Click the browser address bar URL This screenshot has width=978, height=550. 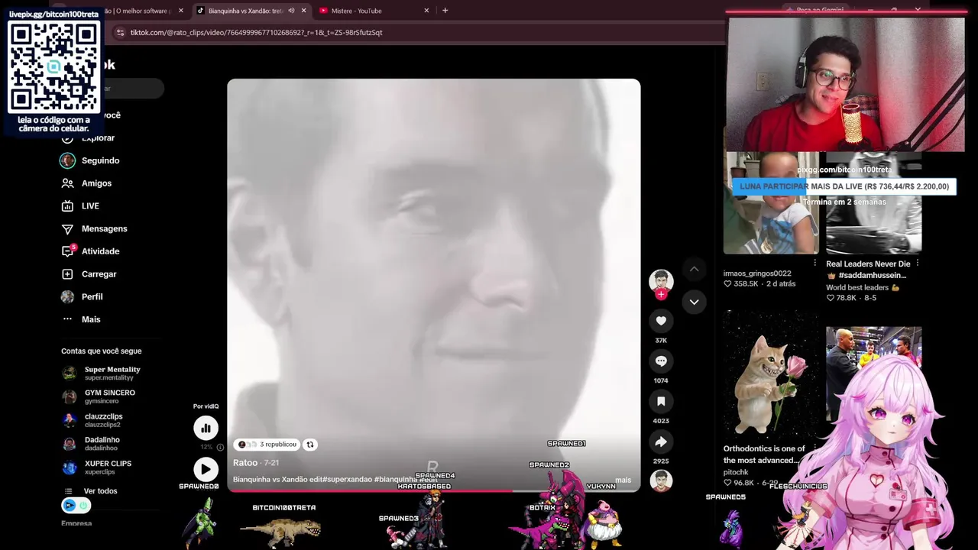tap(256, 33)
